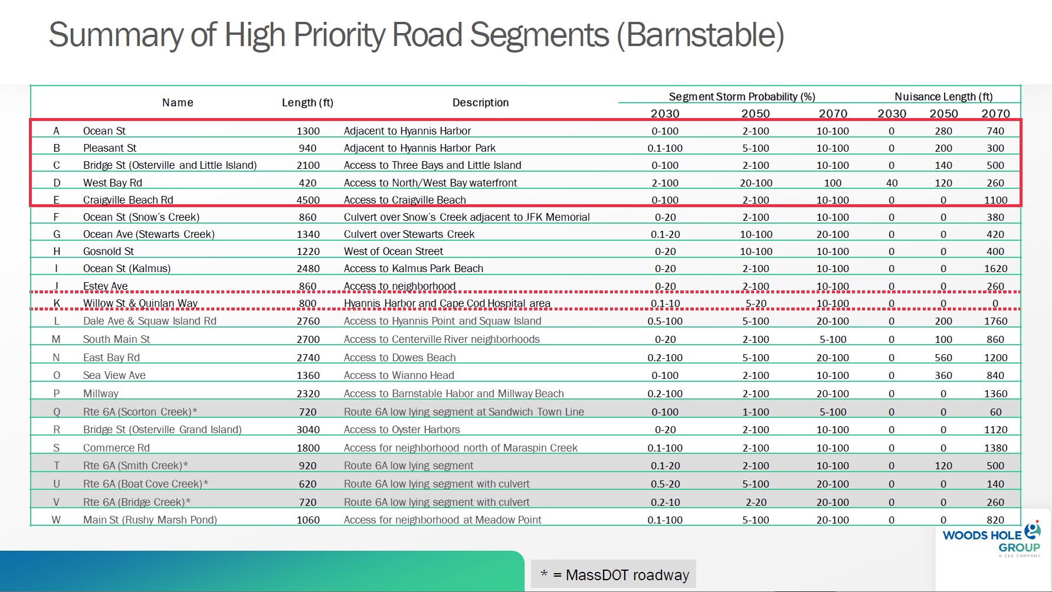Image resolution: width=1052 pixels, height=592 pixels.
Task: Select 'Access to Three Bays and Little Island'
Action: [432, 165]
